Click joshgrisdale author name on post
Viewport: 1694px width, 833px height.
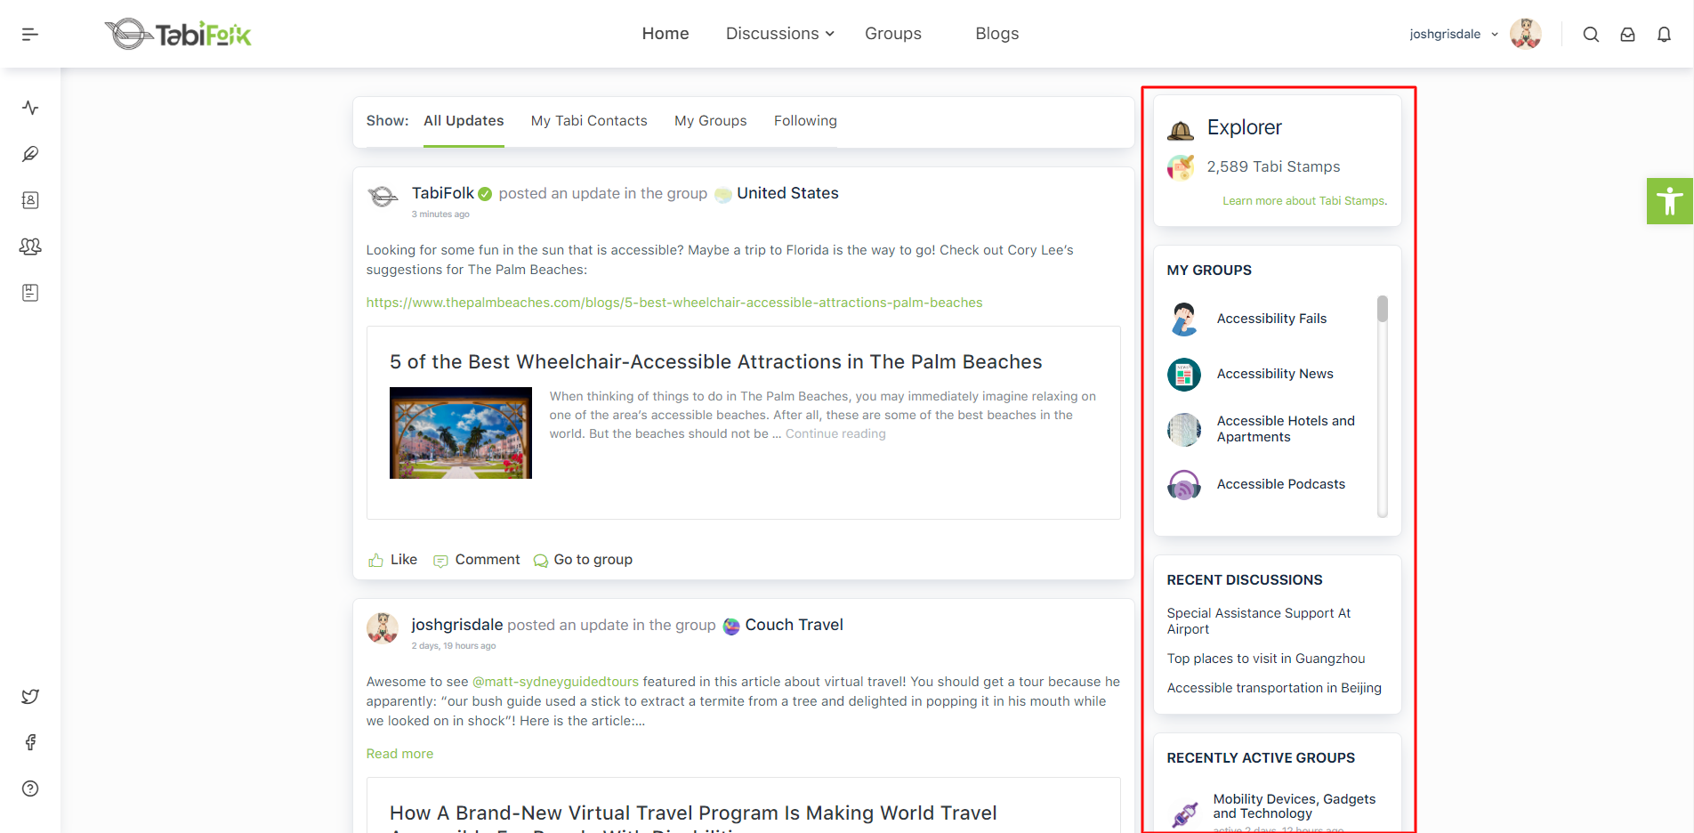point(457,625)
